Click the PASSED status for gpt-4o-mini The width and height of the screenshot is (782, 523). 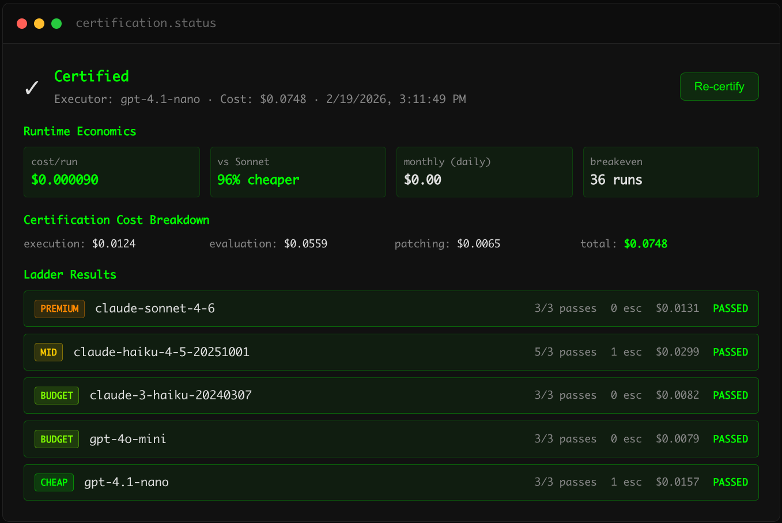click(x=730, y=440)
